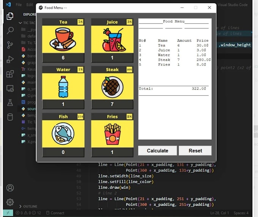Open the Accounts icon in activity bar
The height and width of the screenshot is (217, 258).
tap(10, 188)
